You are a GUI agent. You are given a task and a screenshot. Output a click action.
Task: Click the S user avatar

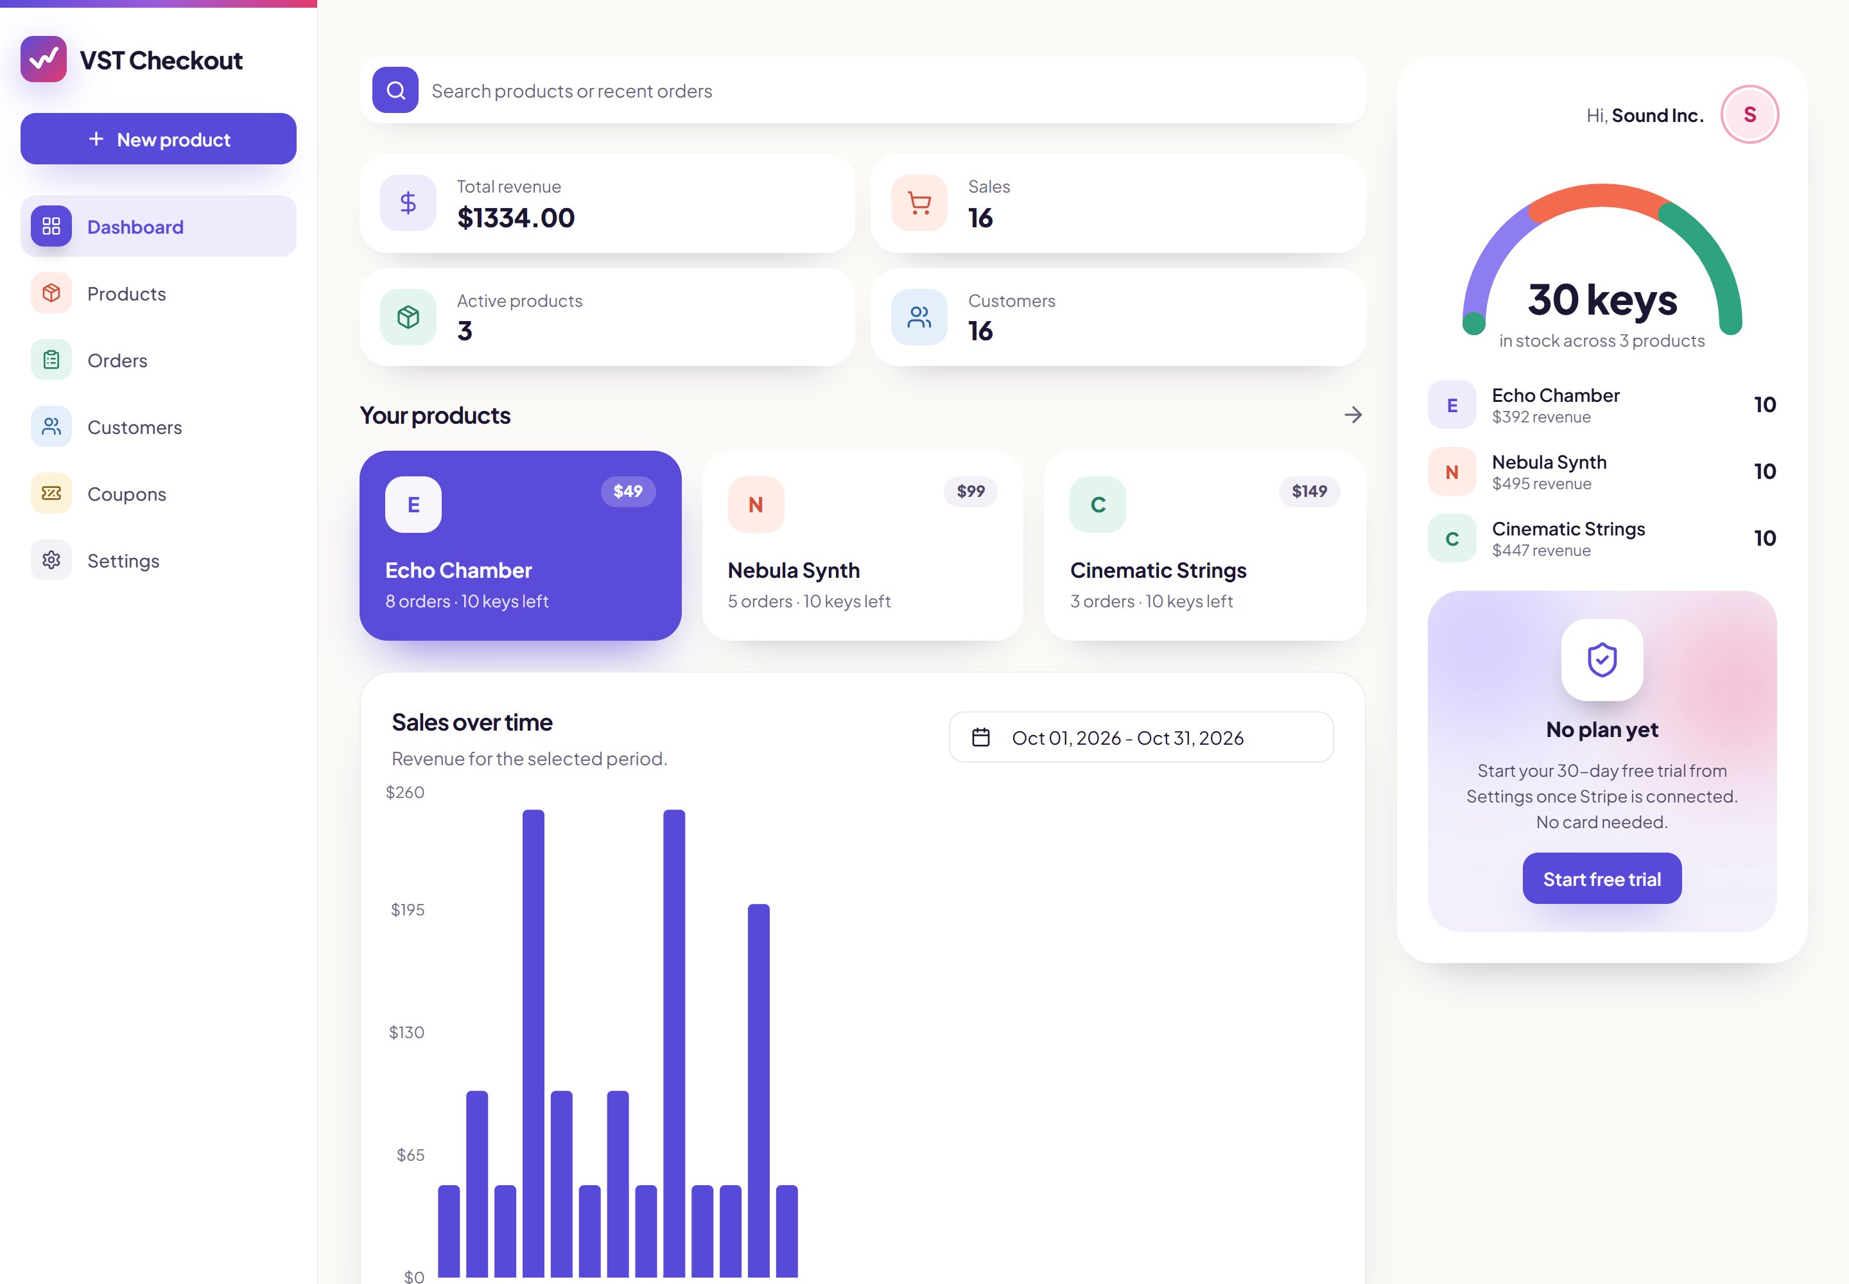[1750, 114]
